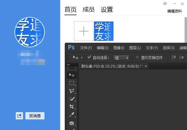Select the Crop tool

tap(72, 106)
